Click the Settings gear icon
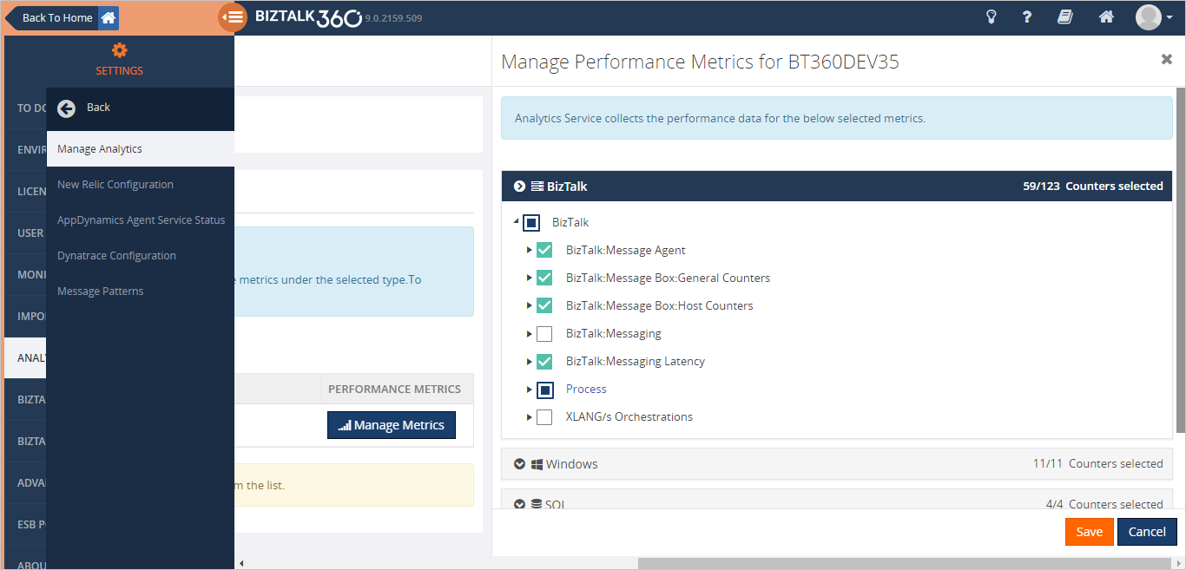The height and width of the screenshot is (570, 1186). (120, 50)
